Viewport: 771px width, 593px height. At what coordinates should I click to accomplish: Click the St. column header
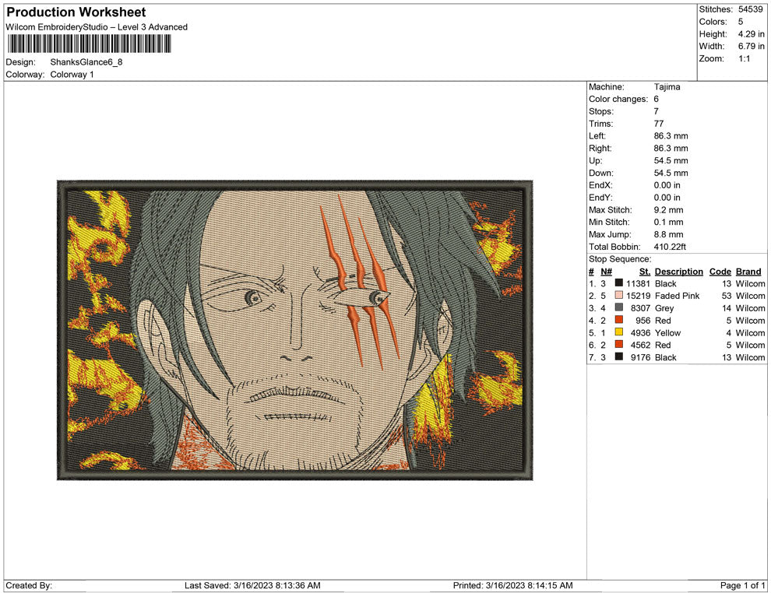tap(645, 272)
